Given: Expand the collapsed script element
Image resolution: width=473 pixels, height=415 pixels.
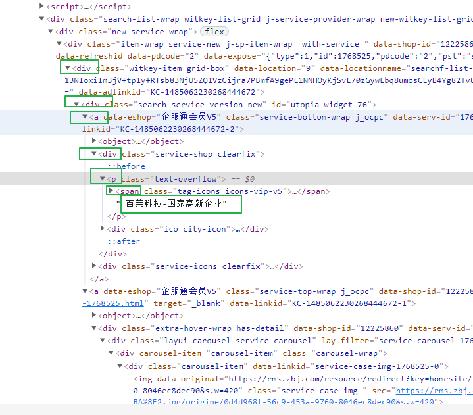Looking at the screenshot, I should click(41, 6).
